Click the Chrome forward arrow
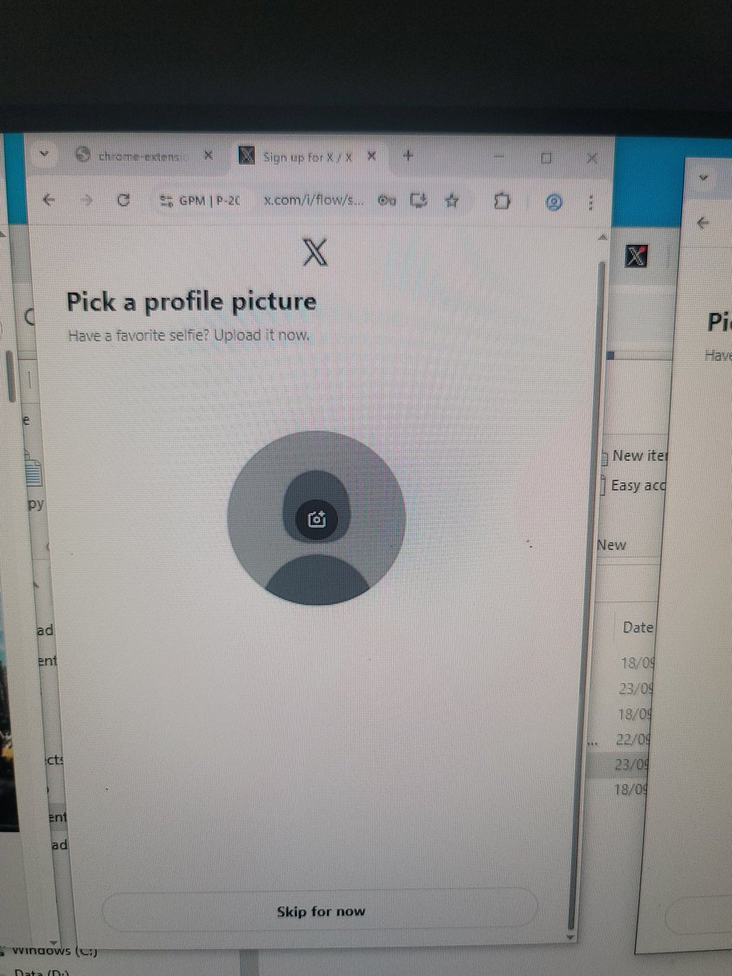The image size is (732, 976). (86, 199)
